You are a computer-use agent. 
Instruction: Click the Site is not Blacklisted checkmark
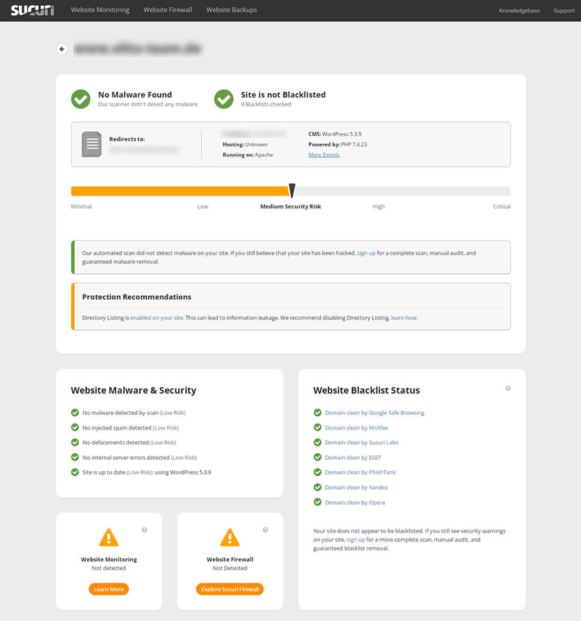coord(224,99)
